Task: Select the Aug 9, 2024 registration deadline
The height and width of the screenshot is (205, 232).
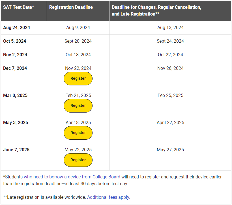Action: point(78,28)
